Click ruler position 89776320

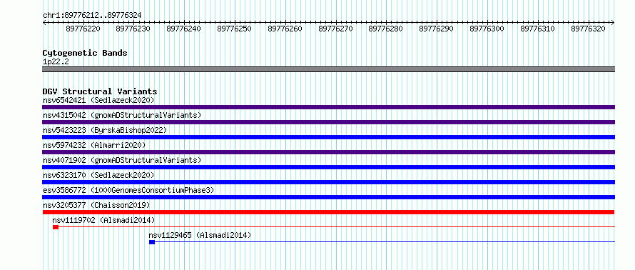588,29
